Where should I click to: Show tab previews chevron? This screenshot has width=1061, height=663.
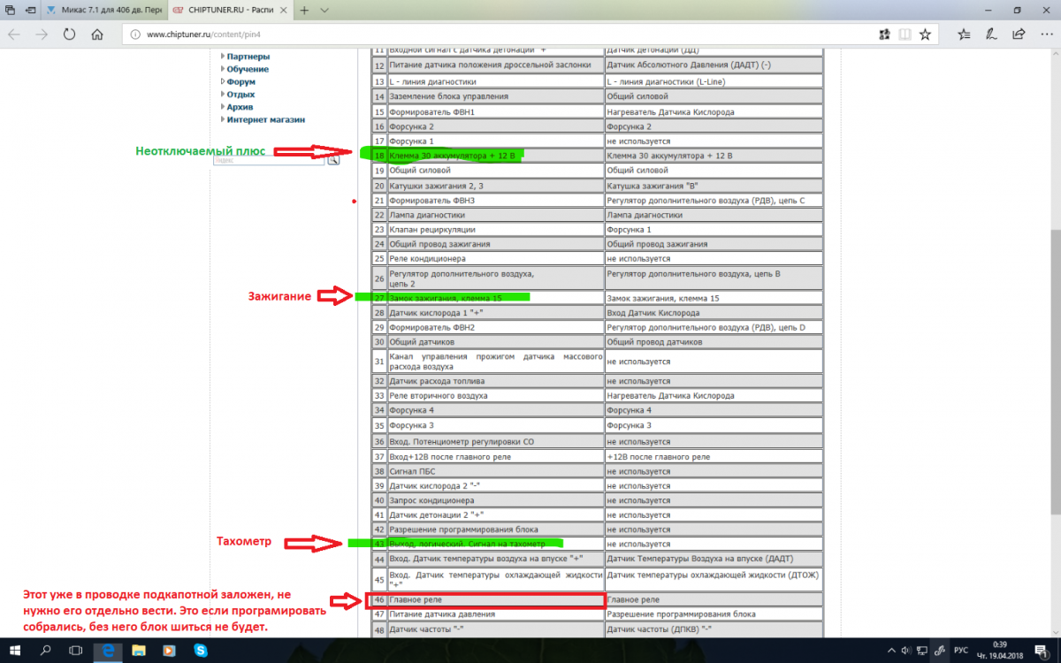[324, 10]
